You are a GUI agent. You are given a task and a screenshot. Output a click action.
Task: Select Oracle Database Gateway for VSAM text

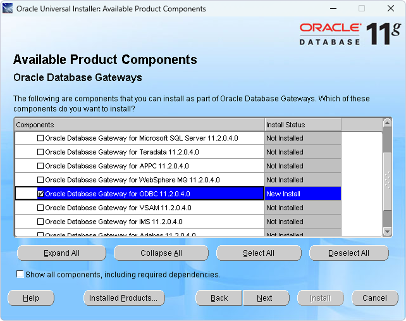[118, 208]
